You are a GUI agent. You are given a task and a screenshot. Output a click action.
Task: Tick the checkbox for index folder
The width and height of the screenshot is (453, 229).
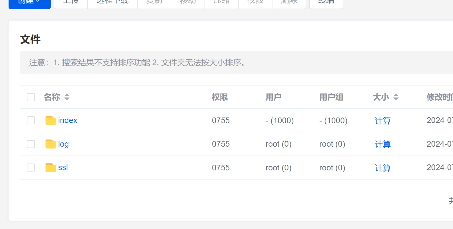coord(31,120)
